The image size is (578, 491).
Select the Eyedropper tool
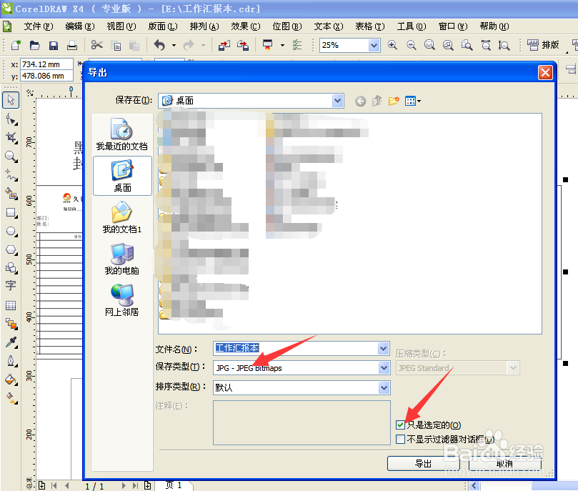(11, 342)
